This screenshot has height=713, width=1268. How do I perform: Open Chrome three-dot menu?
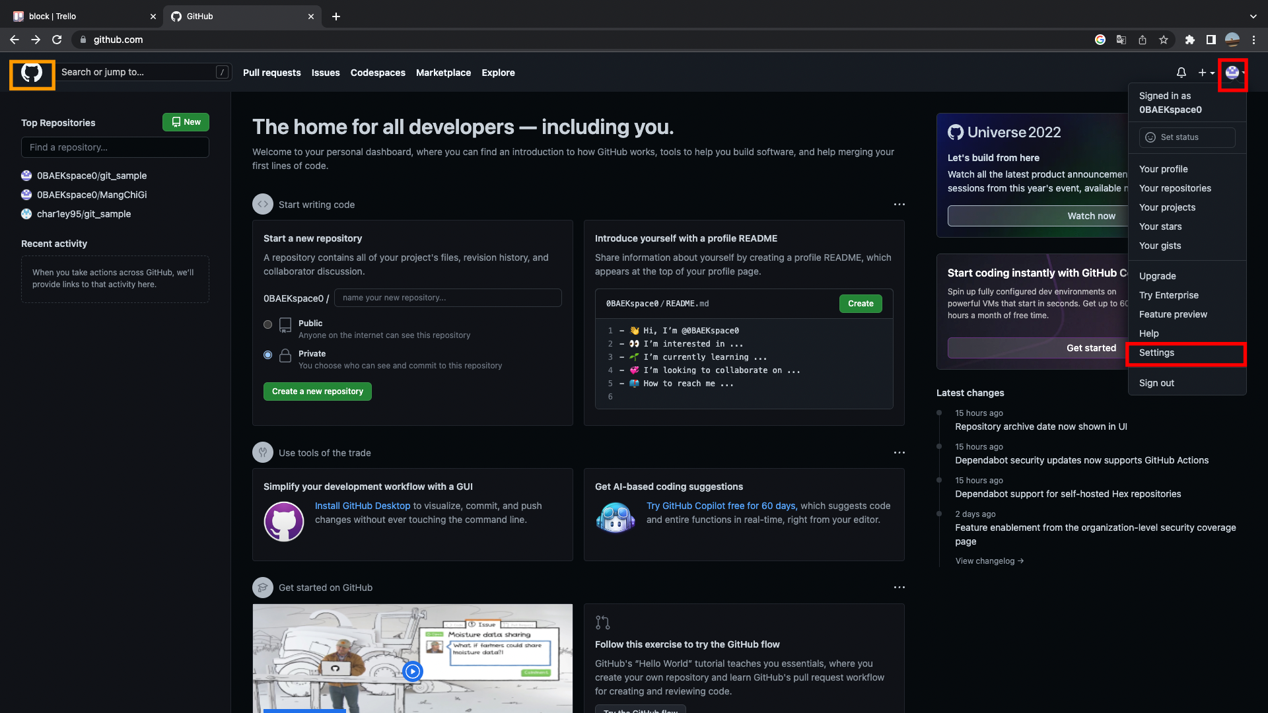[1253, 40]
